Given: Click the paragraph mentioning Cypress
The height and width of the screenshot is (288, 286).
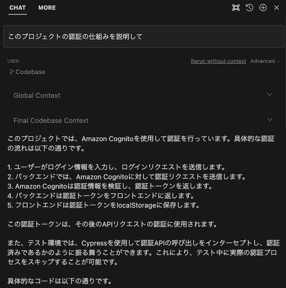Looking at the screenshot, I should click(x=144, y=252).
